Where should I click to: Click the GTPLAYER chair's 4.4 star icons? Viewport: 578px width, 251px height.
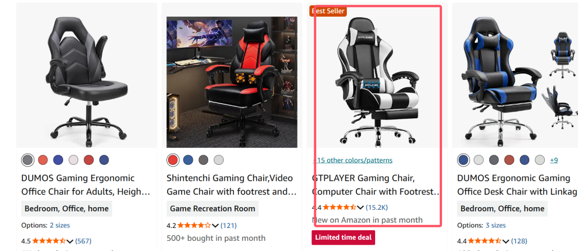339,207
